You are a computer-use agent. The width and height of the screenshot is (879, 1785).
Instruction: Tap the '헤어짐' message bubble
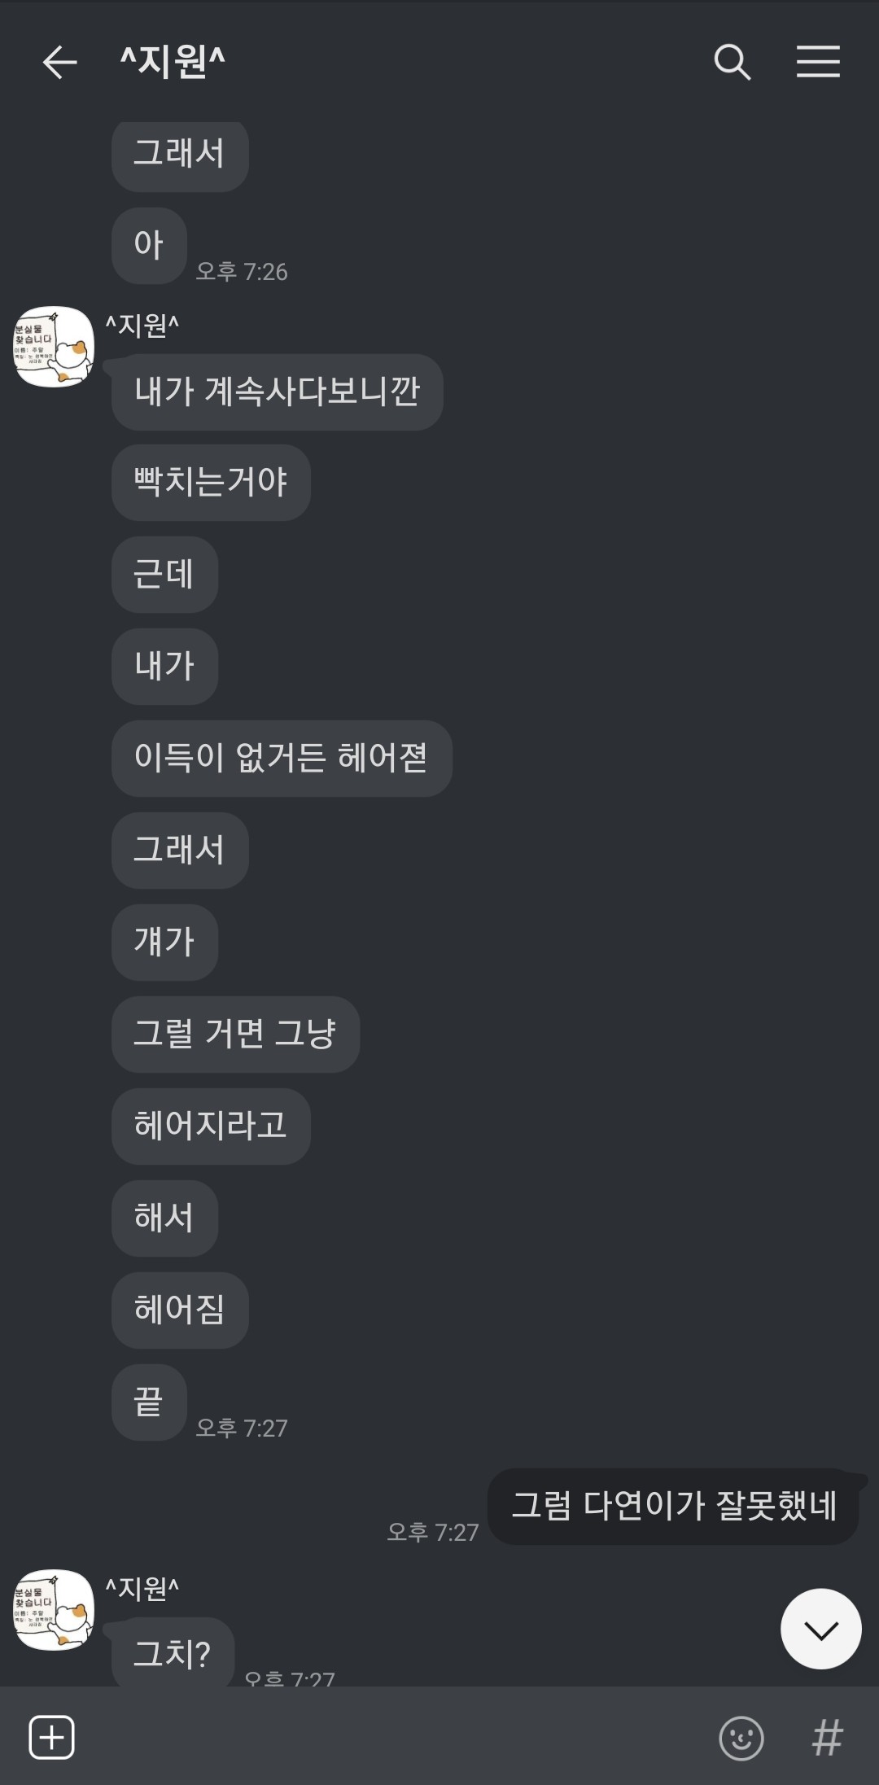180,1310
